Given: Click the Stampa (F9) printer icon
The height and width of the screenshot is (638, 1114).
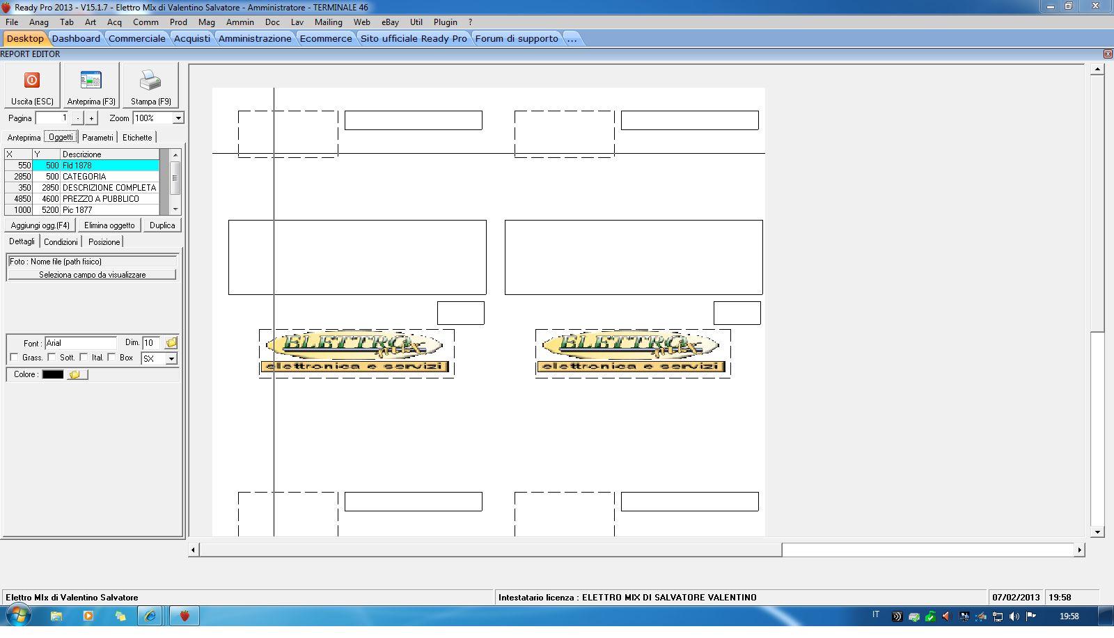Looking at the screenshot, I should pos(150,85).
